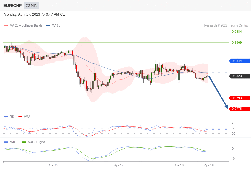
Task: Click the RSI 70 axis value
Action: pos(234,123)
